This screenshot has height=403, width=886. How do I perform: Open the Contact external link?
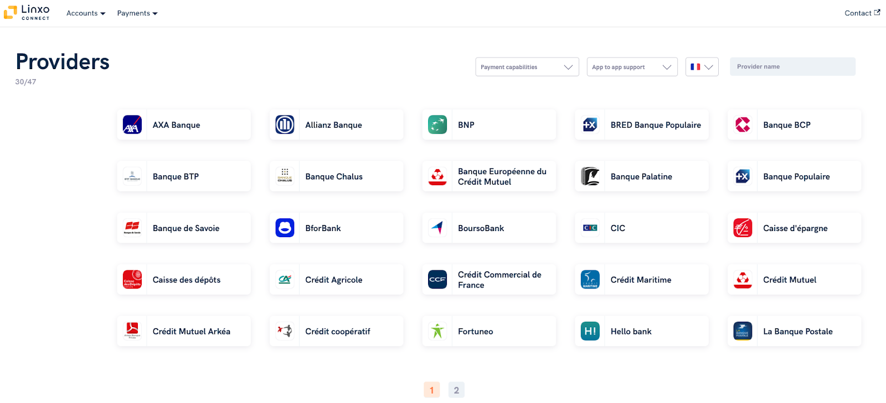(x=862, y=13)
